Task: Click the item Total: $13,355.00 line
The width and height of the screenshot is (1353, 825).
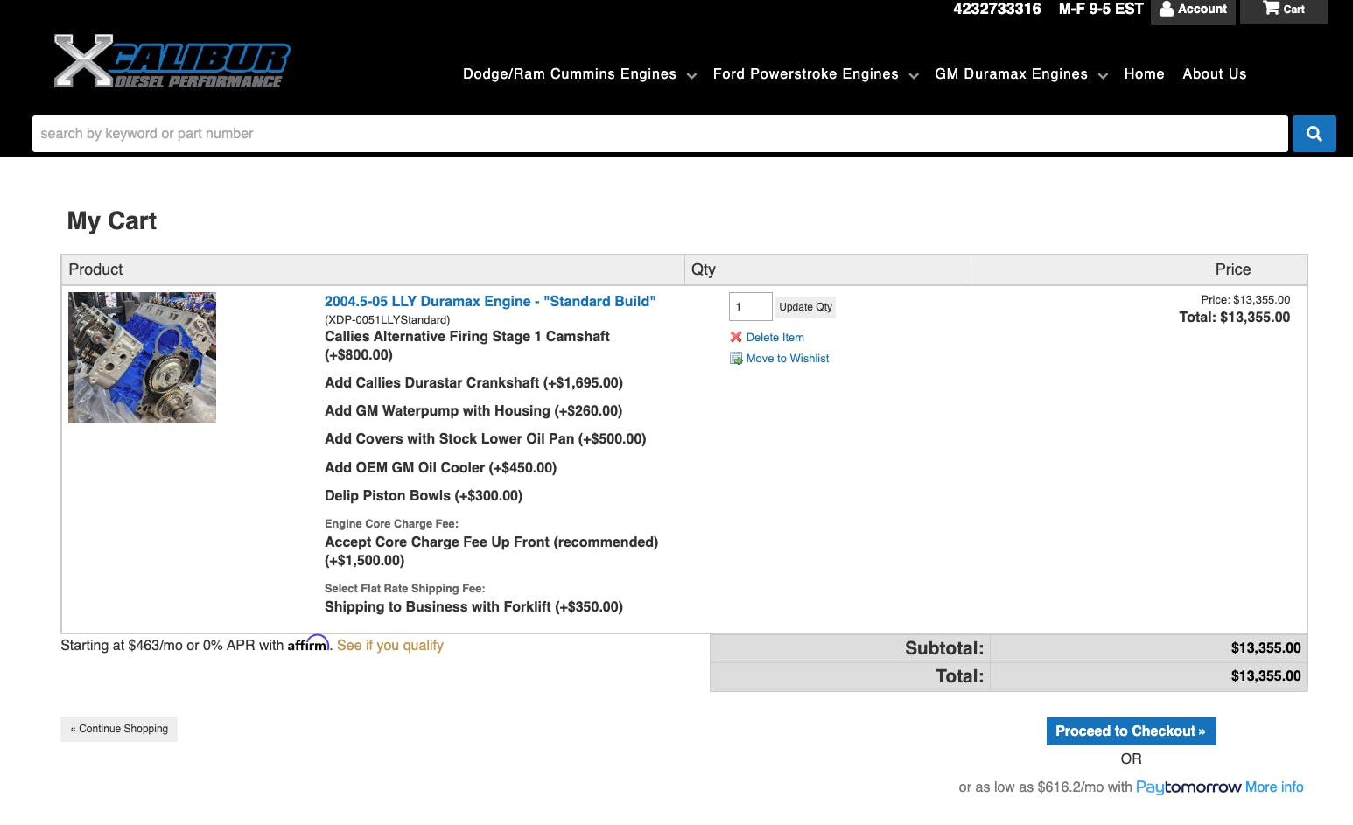Action: pos(1234,318)
